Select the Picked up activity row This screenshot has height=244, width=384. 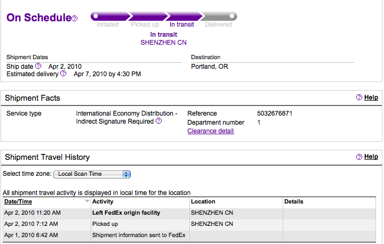(x=105, y=224)
